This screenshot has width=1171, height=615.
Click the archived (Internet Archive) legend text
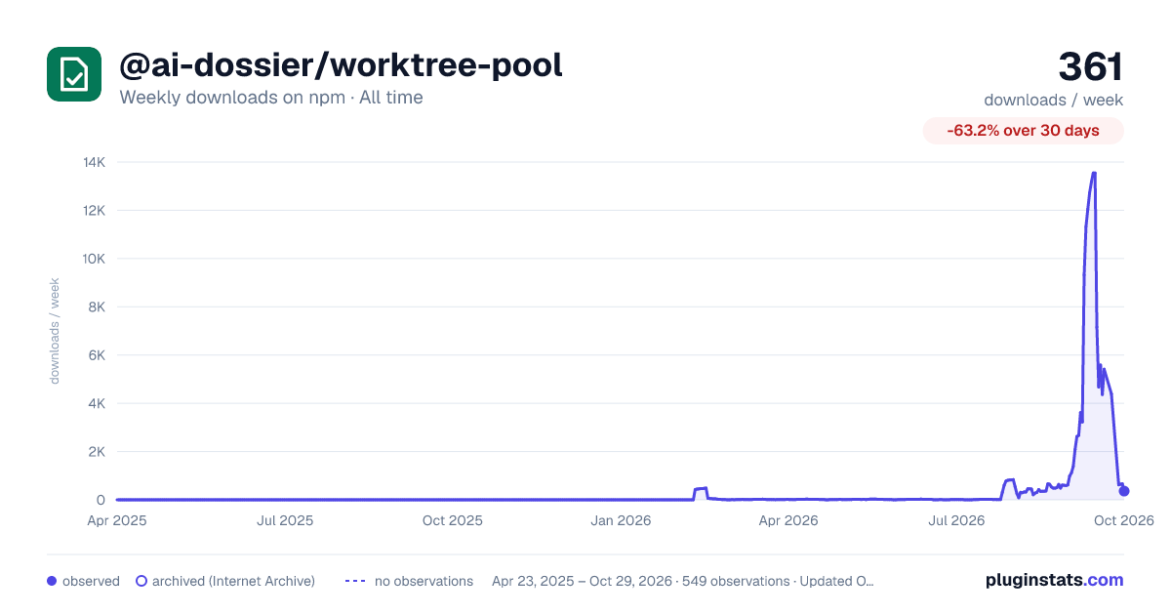(x=233, y=581)
